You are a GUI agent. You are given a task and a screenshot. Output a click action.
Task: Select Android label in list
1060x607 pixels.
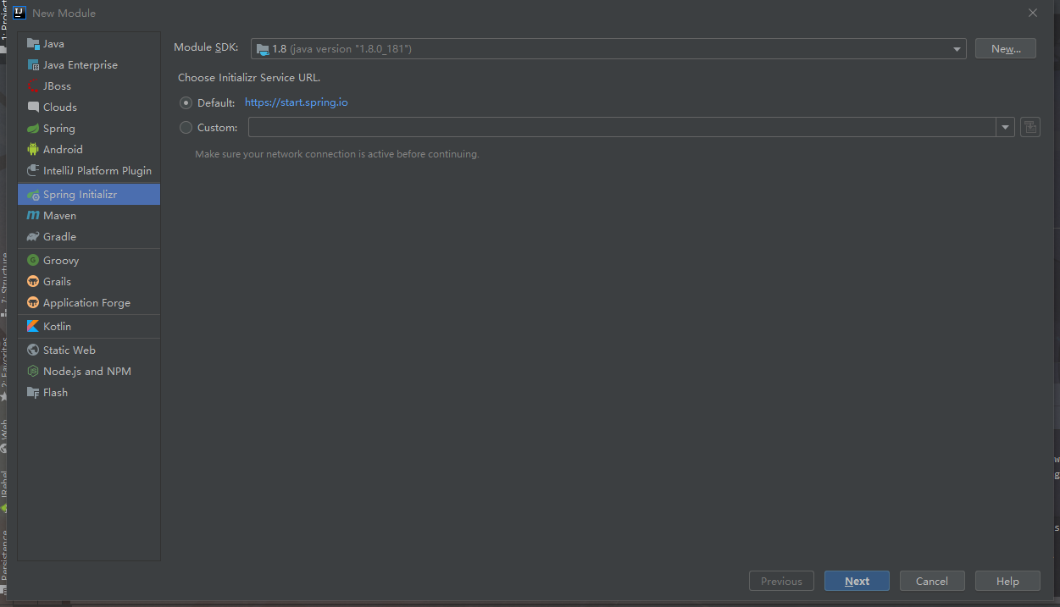(63, 149)
